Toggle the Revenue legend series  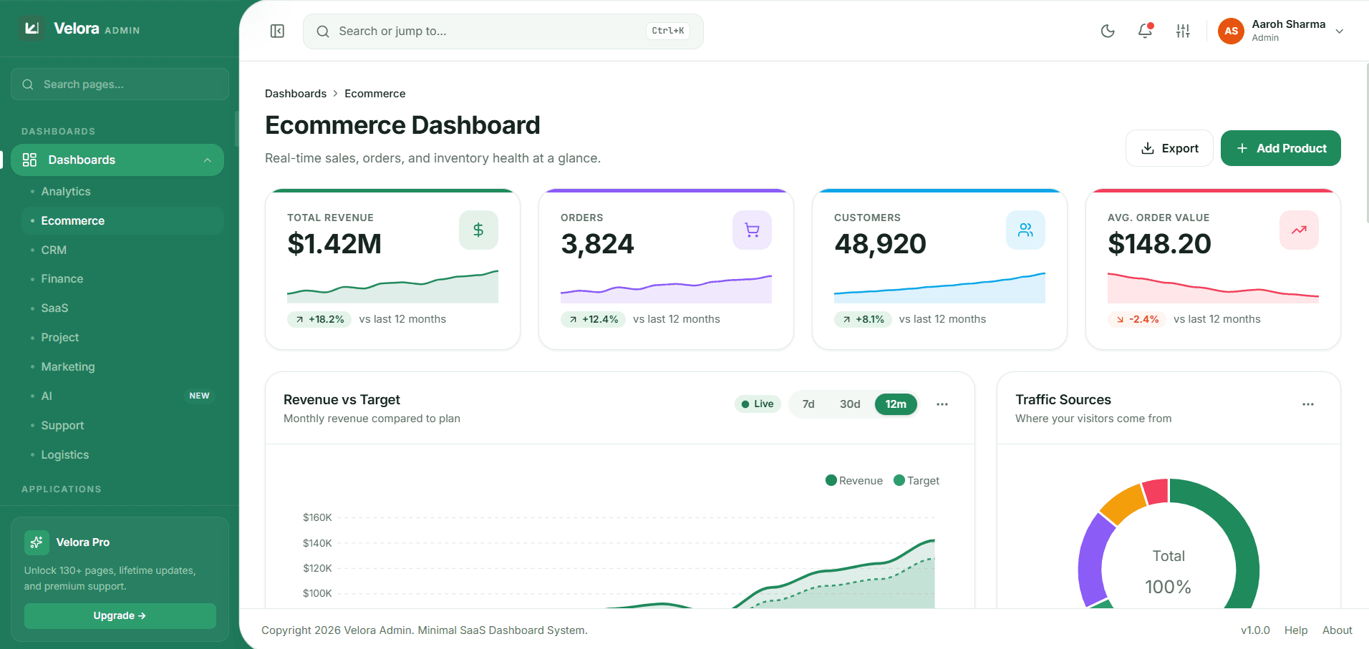click(854, 481)
